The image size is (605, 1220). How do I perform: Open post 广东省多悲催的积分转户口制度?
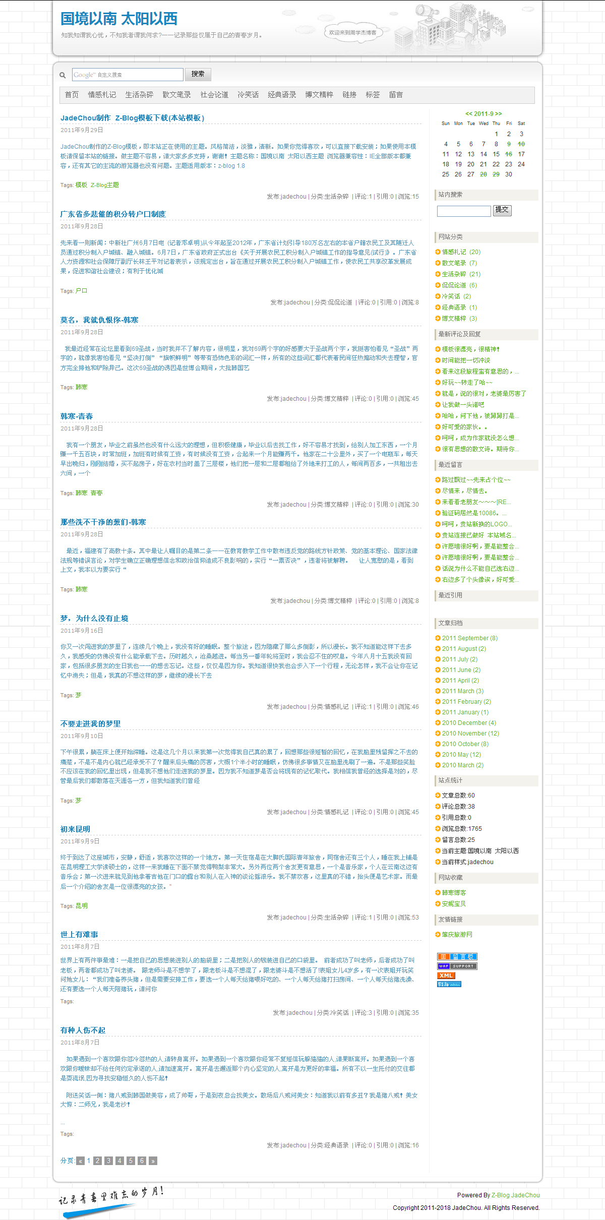(x=113, y=214)
